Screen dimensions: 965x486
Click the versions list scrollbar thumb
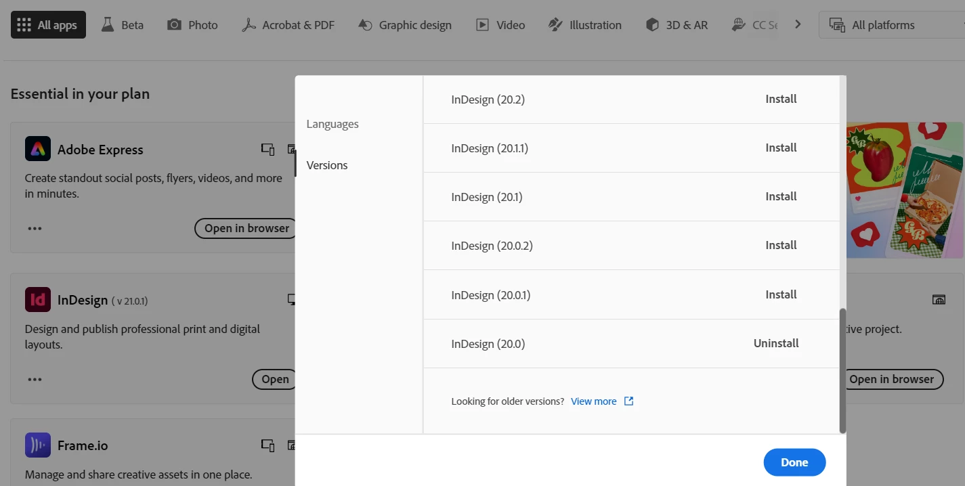coord(842,370)
